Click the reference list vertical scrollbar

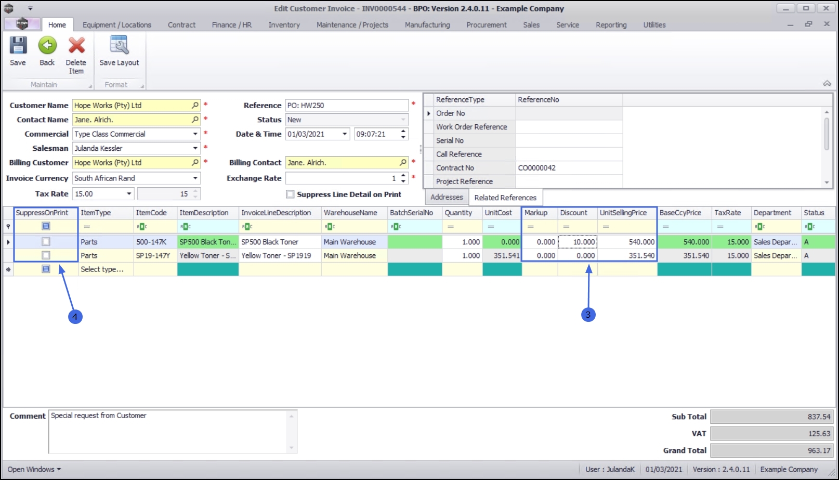(x=827, y=134)
